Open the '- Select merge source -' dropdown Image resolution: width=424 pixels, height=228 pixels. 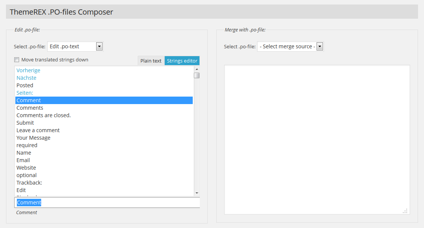[288, 46]
